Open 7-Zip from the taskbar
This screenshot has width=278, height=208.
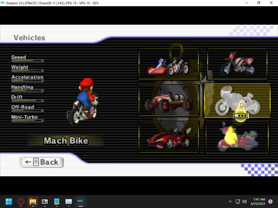45,201
